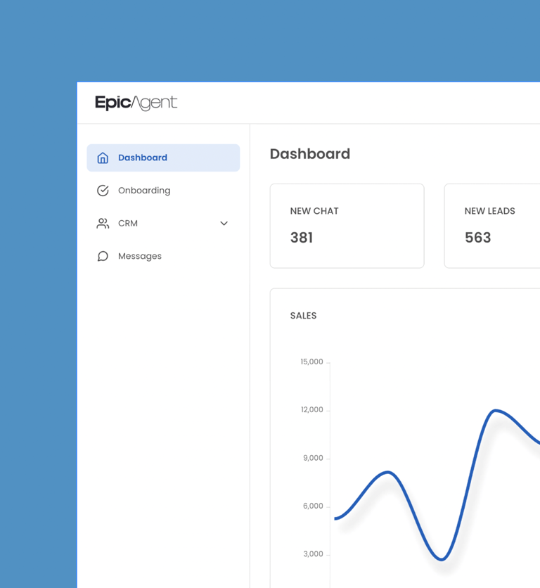Screen dimensions: 540x588
Task: Expand the CRM submenu chevron
Action: coord(224,224)
